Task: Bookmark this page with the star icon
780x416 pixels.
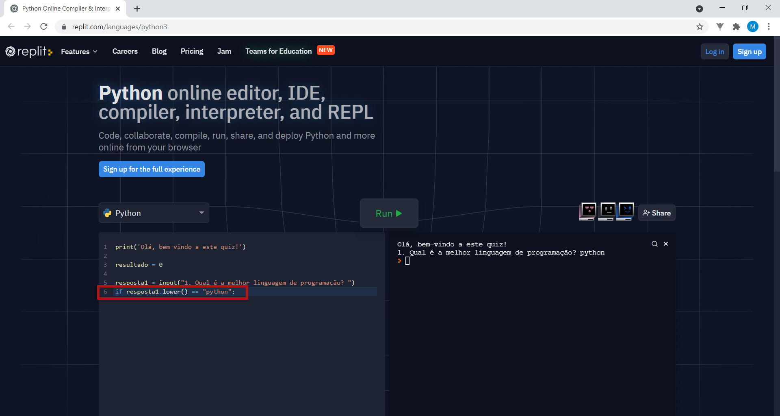Action: (700, 27)
